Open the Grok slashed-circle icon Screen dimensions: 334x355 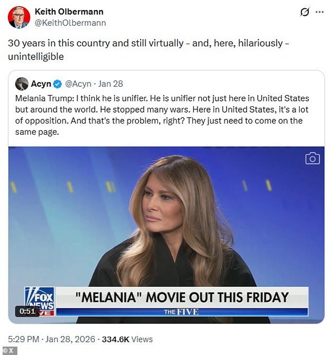(304, 12)
